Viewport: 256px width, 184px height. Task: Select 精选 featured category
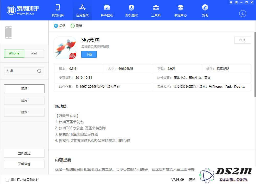(24, 89)
